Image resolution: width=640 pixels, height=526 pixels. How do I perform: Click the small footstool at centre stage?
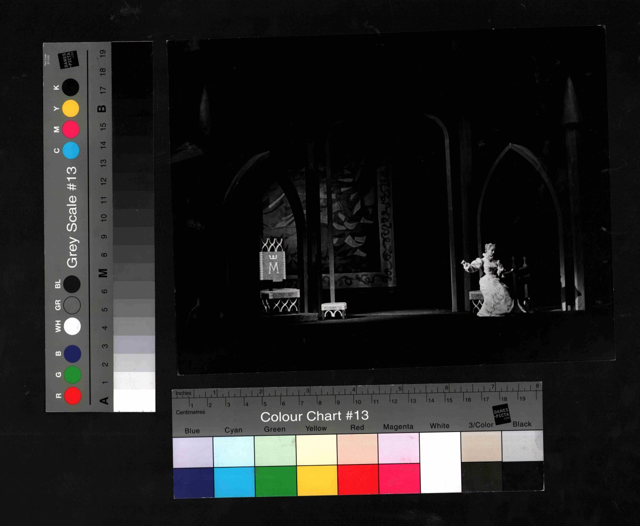(334, 310)
